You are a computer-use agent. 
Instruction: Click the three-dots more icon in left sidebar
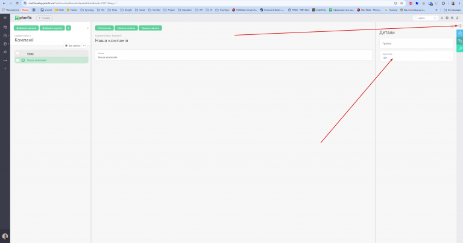coord(5,60)
